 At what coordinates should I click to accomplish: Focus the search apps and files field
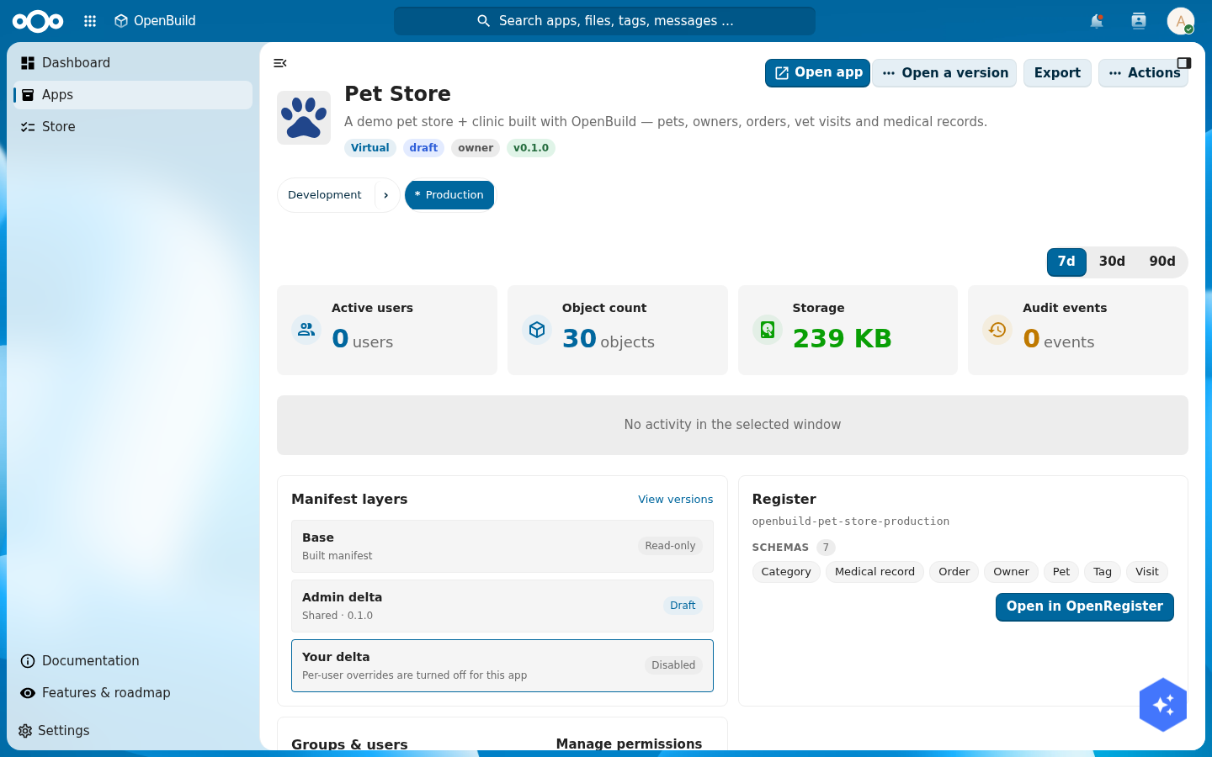pyautogui.click(x=604, y=21)
